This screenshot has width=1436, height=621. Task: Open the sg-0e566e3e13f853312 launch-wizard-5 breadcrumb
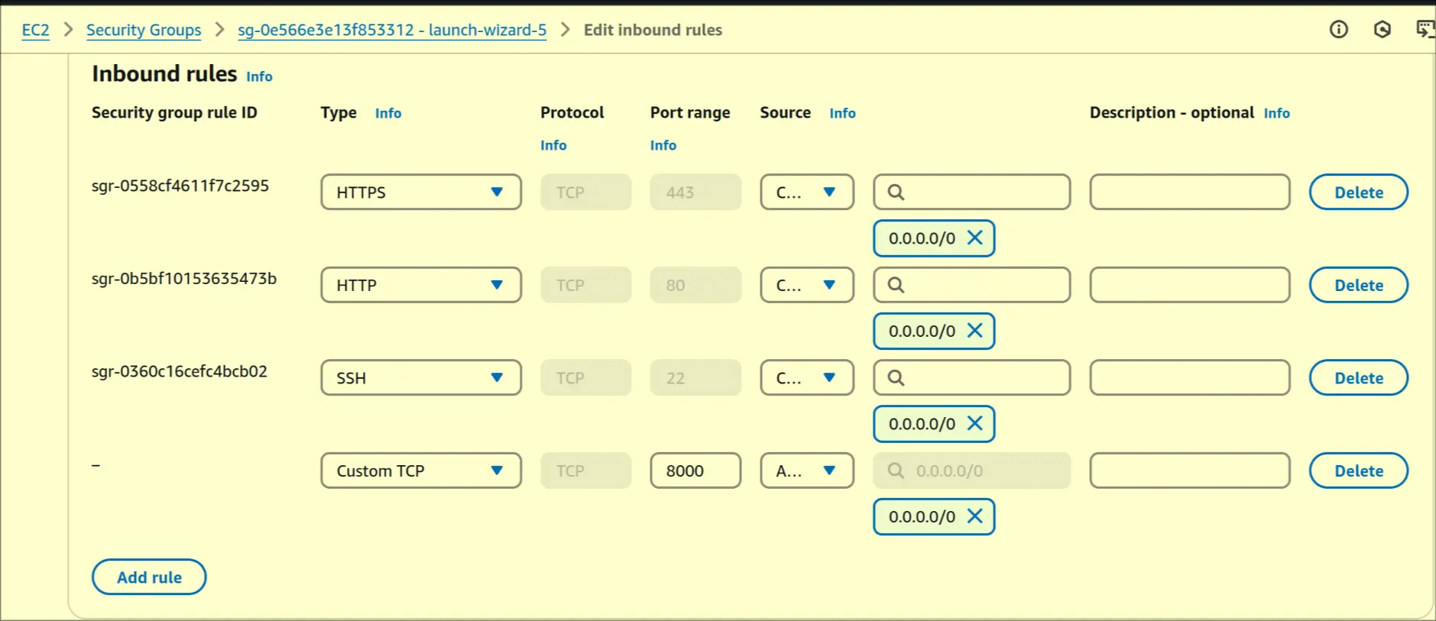392,30
